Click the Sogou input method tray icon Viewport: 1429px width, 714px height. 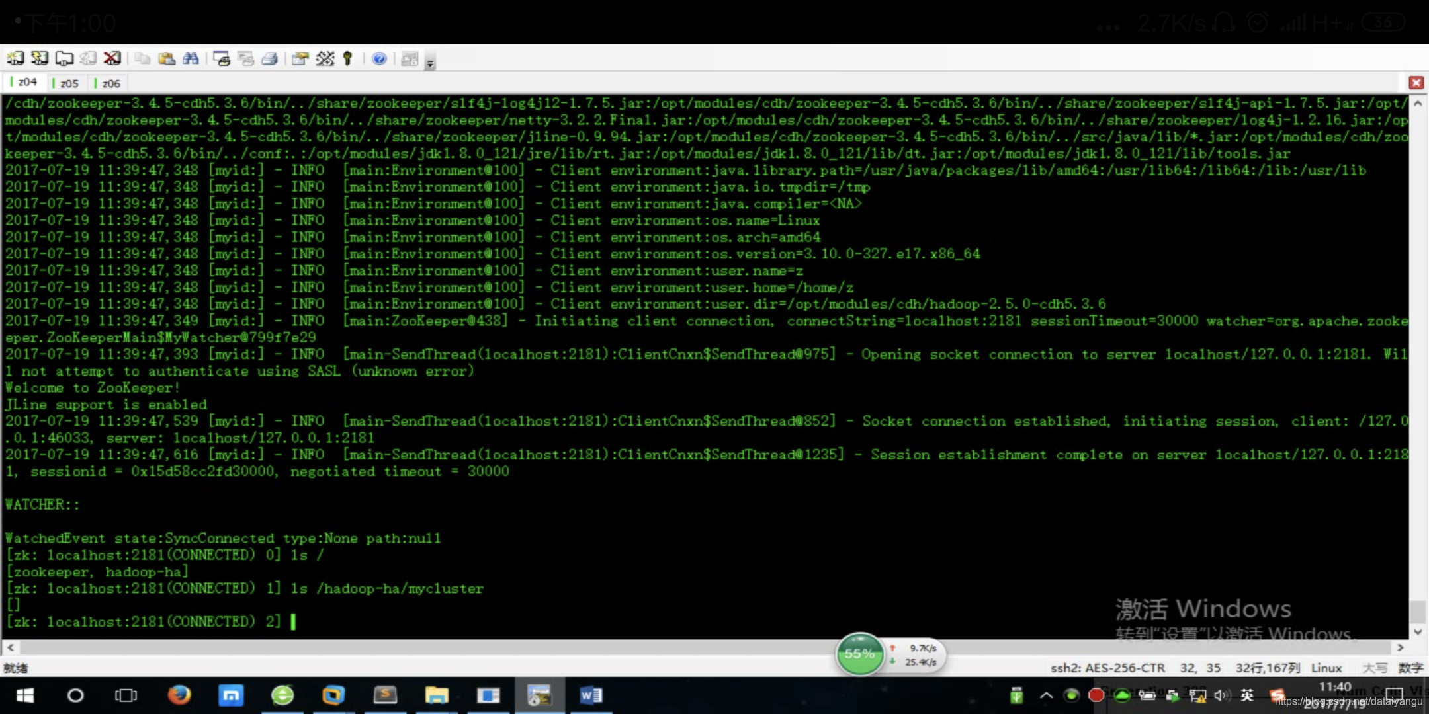(x=1277, y=695)
